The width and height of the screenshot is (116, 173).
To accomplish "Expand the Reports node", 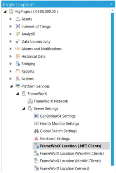I will [11, 71].
